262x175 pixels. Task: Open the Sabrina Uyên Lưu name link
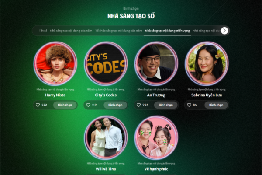(x=207, y=95)
